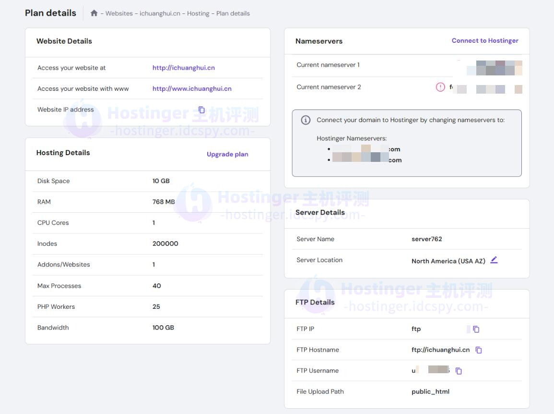Open the http://www.ichuanghui.cn link
Image resolution: width=554 pixels, height=414 pixels.
click(192, 88)
